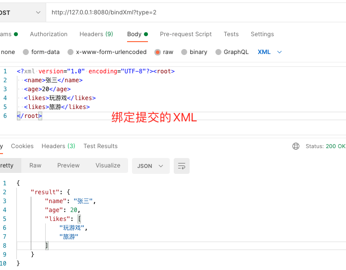
Task: Go to the Tests tab
Action: (231, 34)
